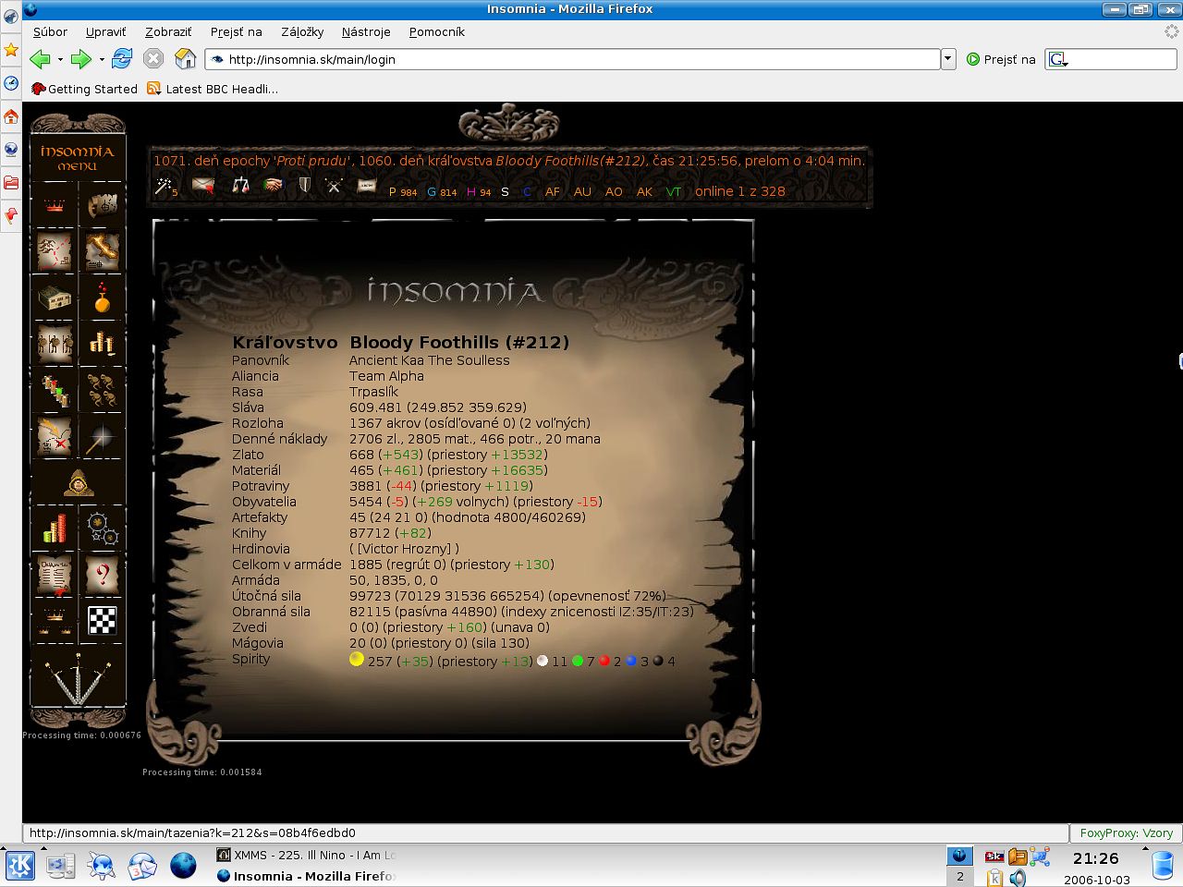
Task: Open the colored bar chart statistics icon
Action: 55,529
